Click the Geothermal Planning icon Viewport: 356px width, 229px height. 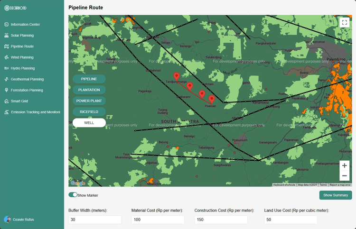click(7, 79)
